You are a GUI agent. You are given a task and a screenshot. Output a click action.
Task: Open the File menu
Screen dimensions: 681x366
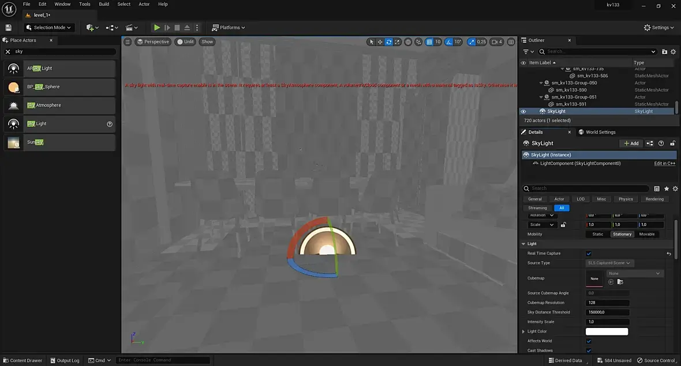[27, 4]
